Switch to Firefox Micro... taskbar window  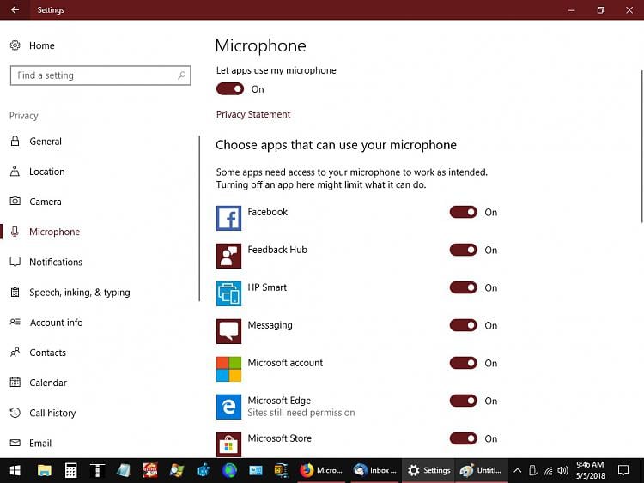(322, 470)
